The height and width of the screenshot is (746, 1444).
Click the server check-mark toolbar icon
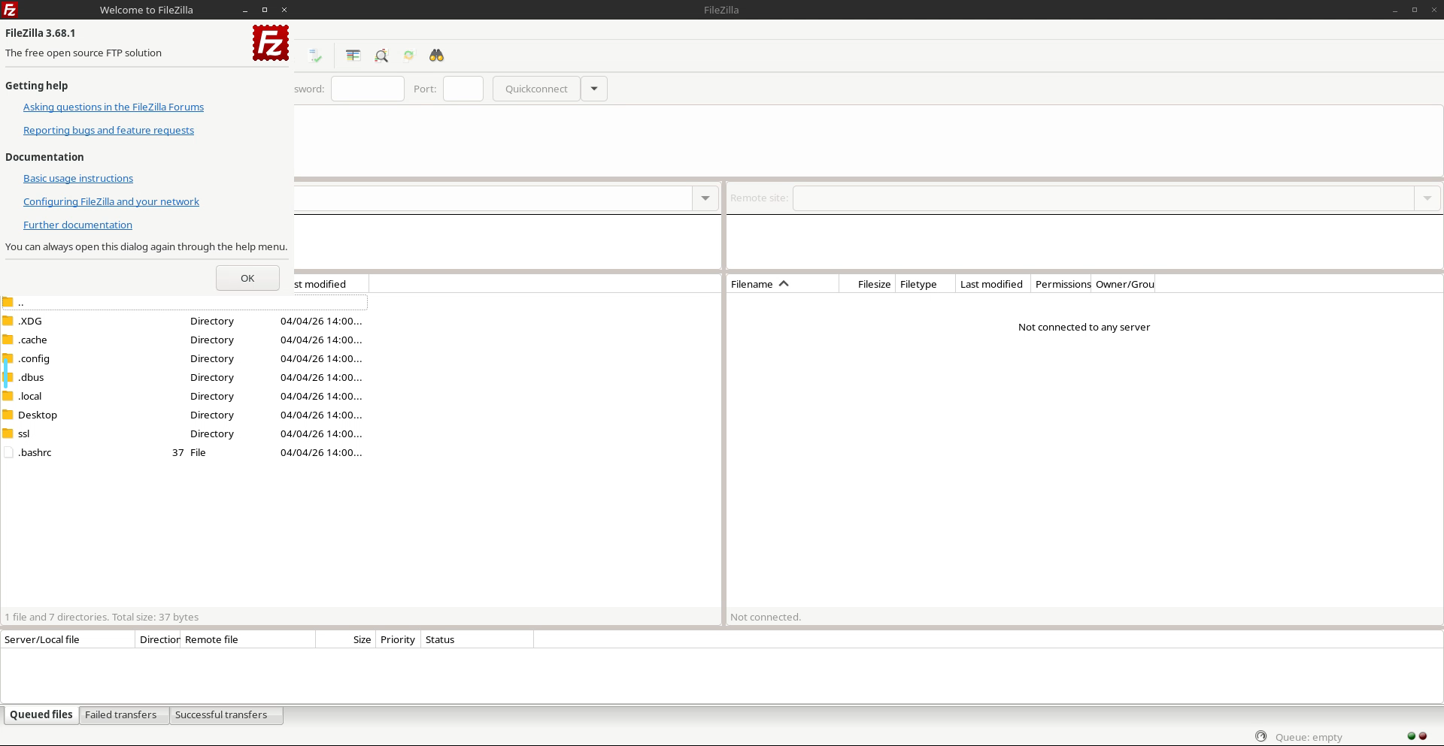click(316, 56)
